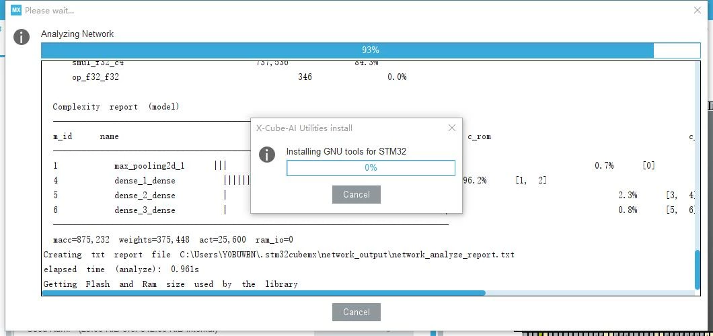Click the 'weights=375,448' summary text
This screenshot has width=713, height=336.
154,239
